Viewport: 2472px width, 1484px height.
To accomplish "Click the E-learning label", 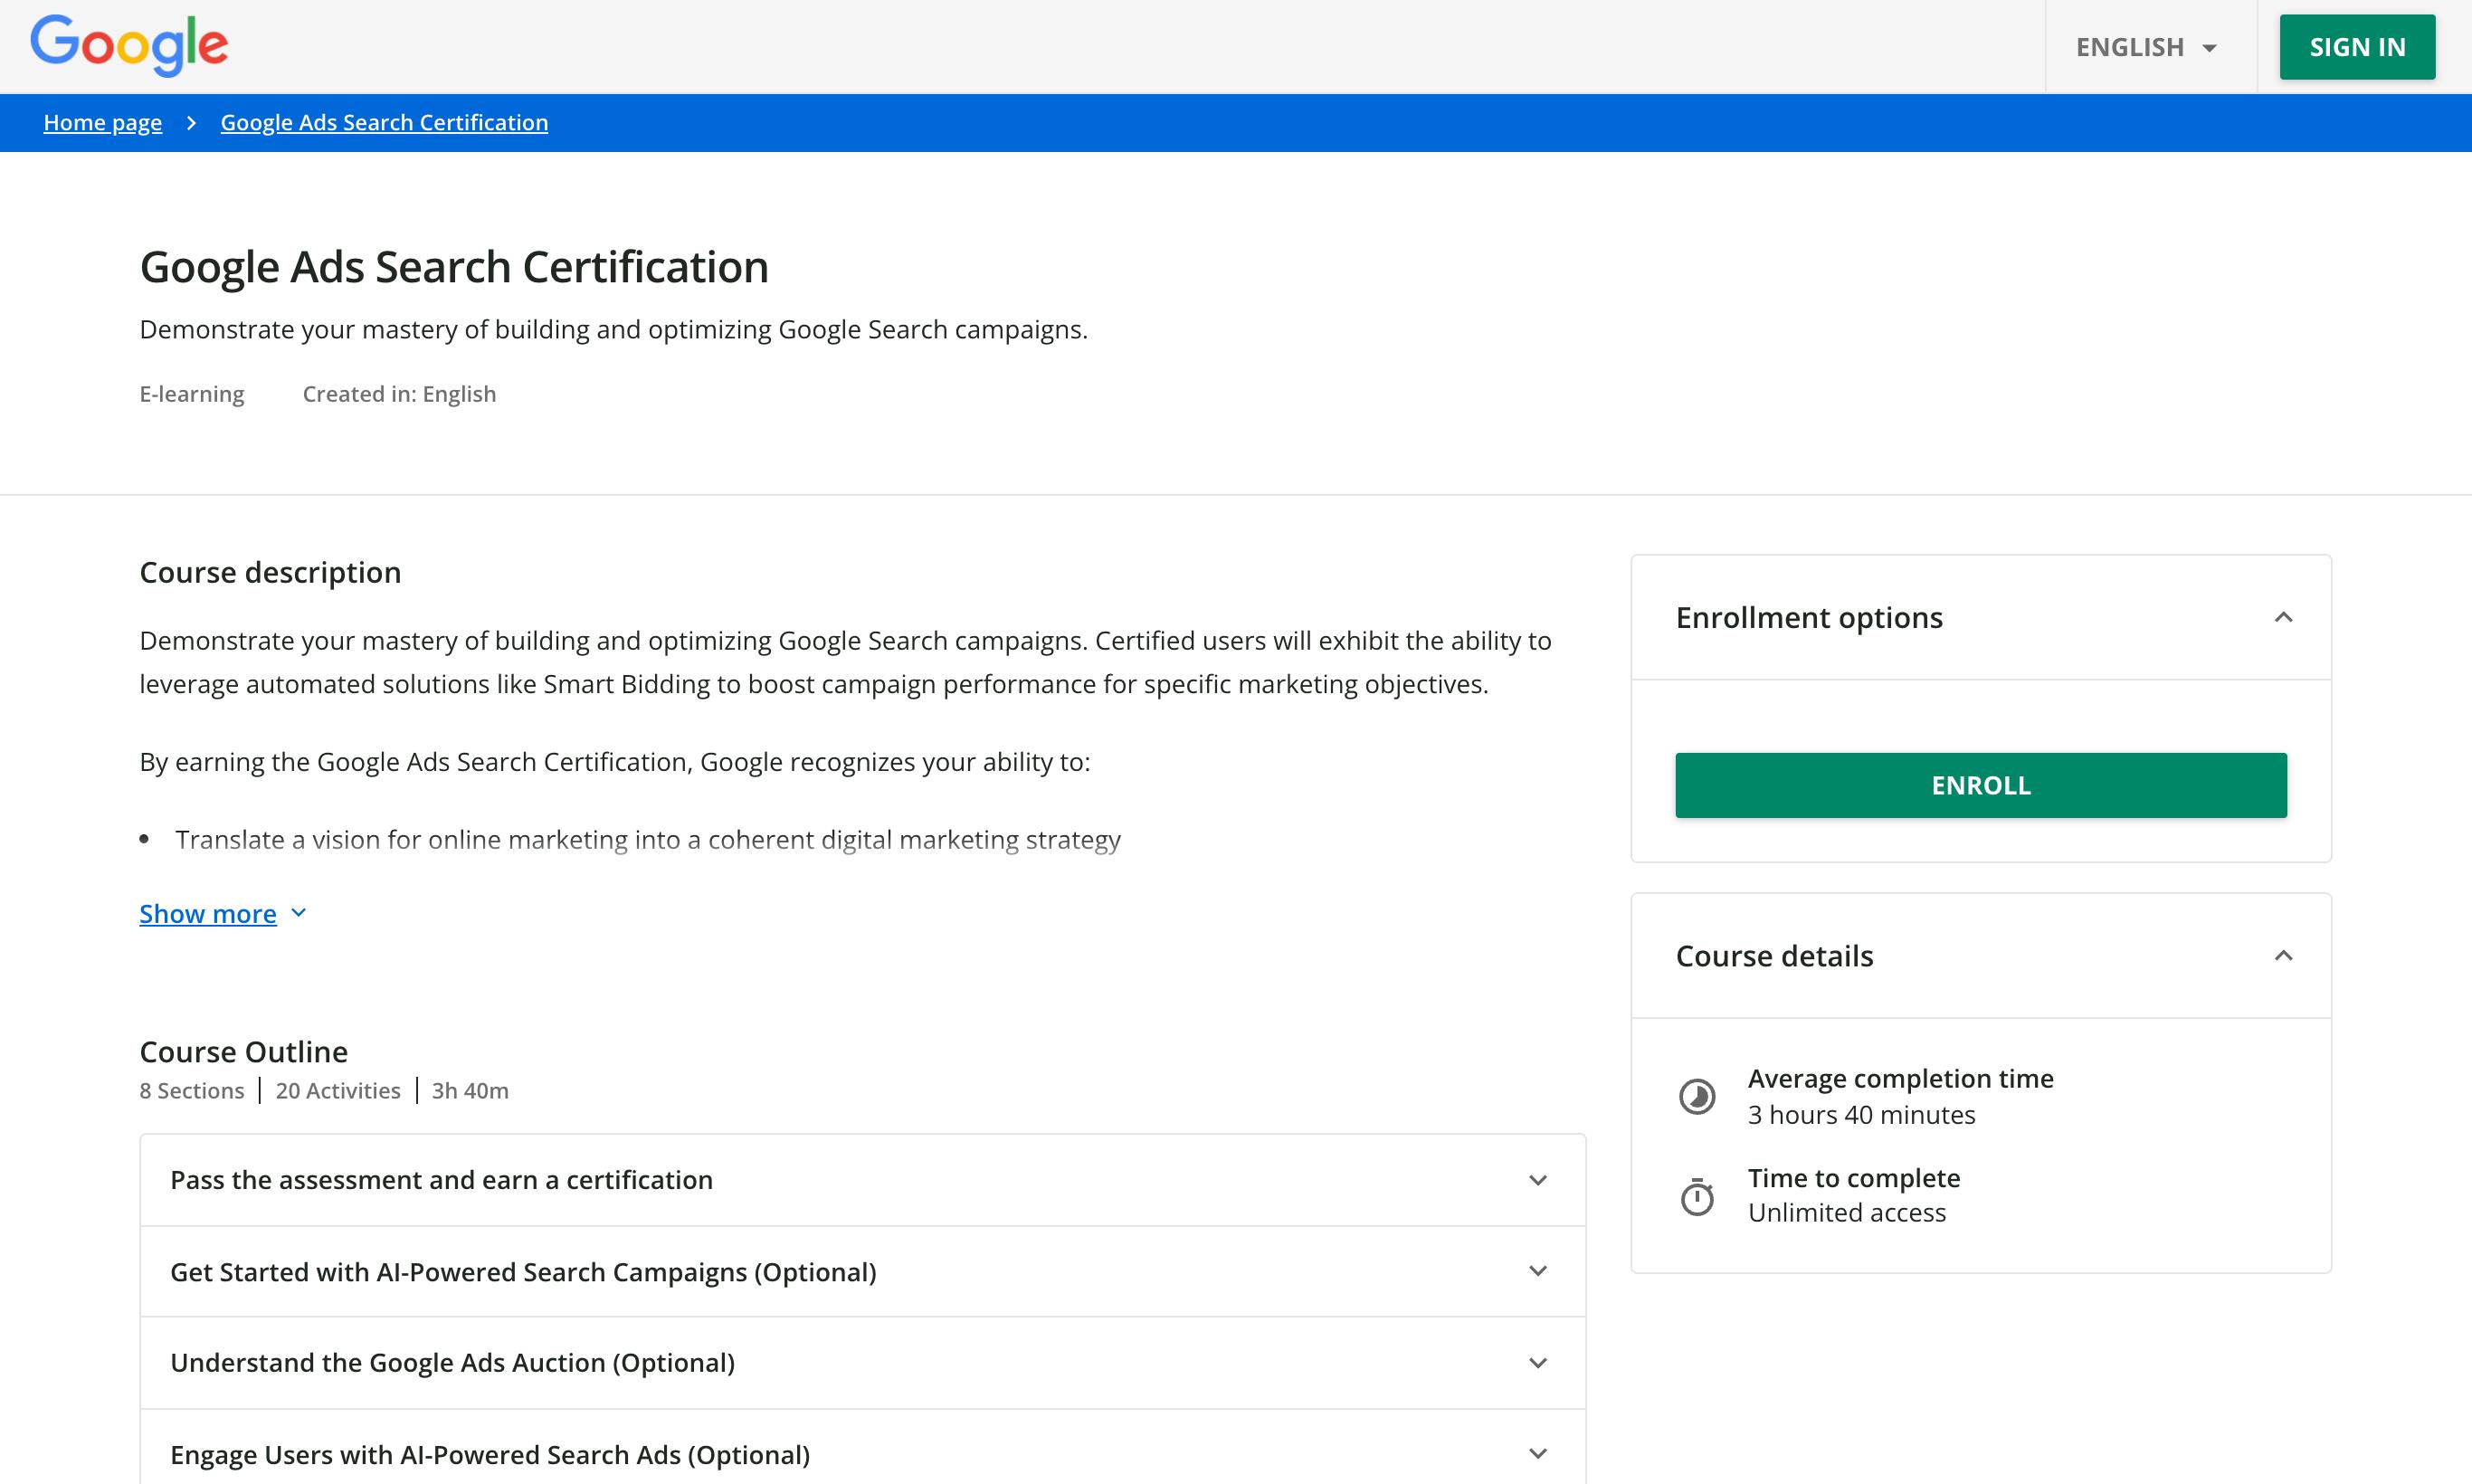I will (x=192, y=394).
